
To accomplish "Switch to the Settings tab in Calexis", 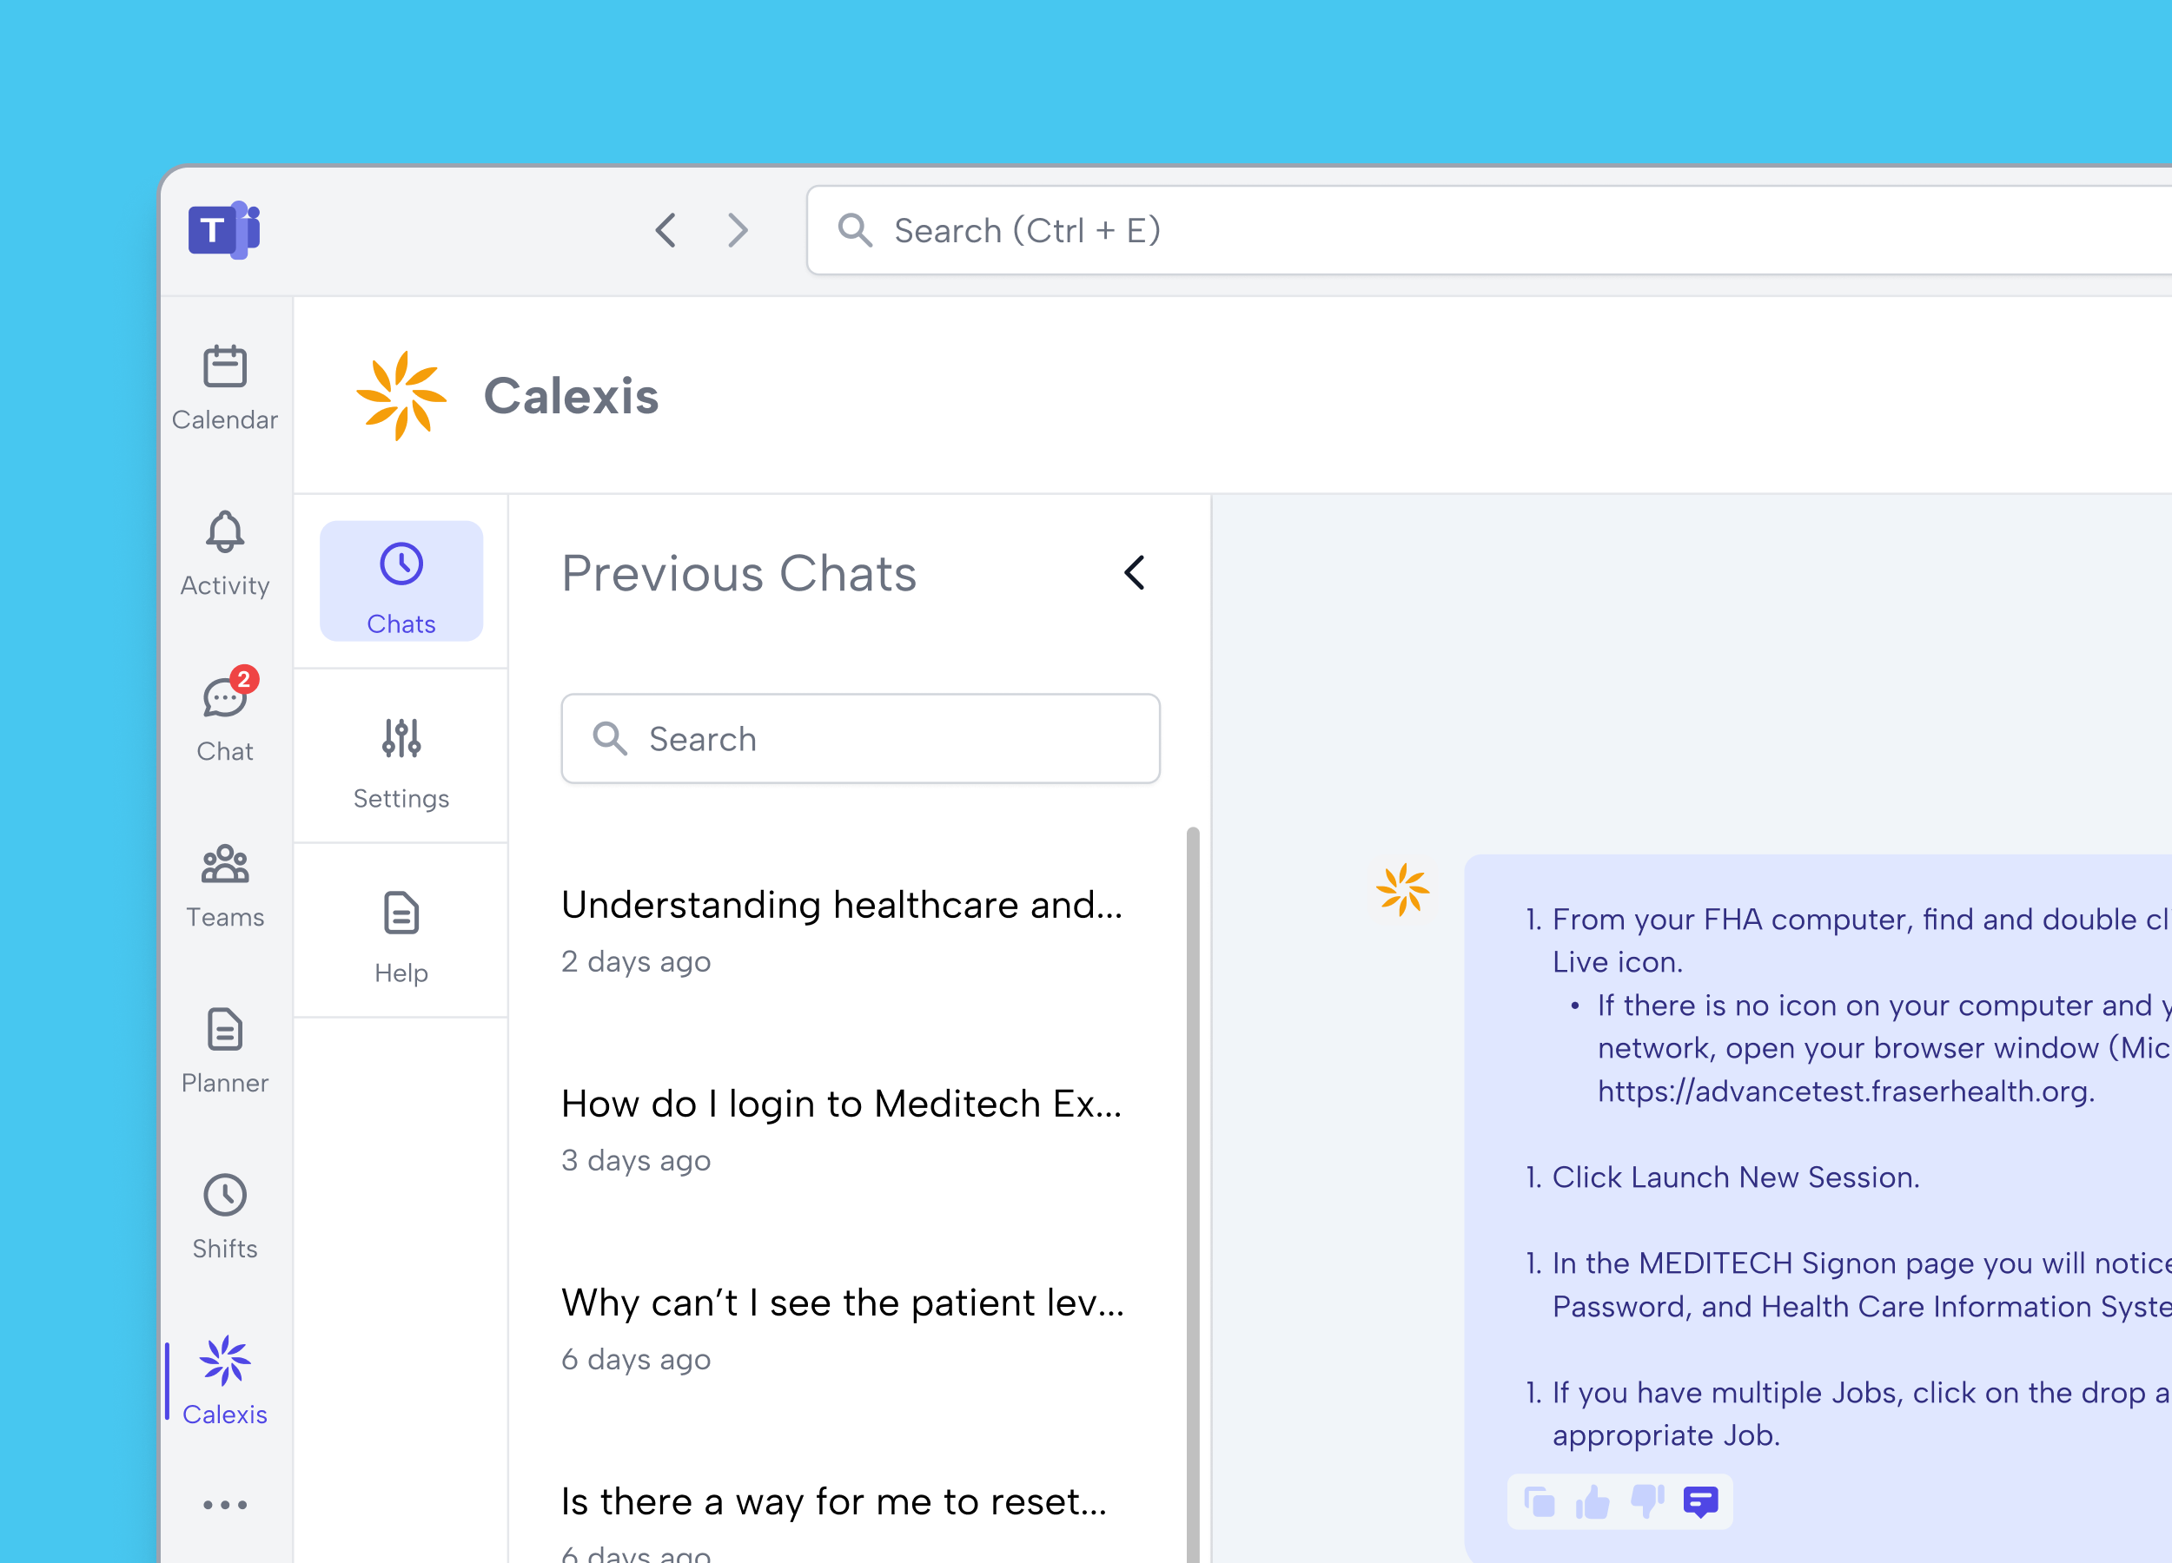I will coord(401,761).
